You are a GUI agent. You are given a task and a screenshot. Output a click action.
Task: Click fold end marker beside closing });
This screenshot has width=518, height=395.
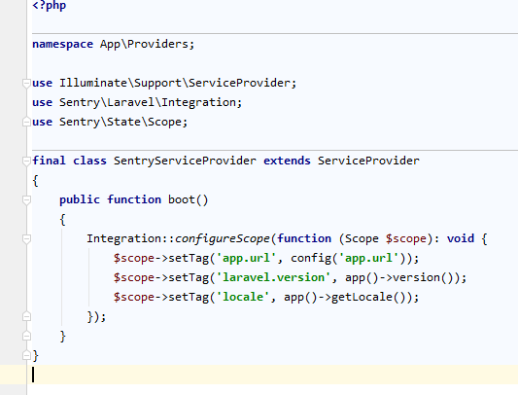pyautogui.click(x=26, y=316)
